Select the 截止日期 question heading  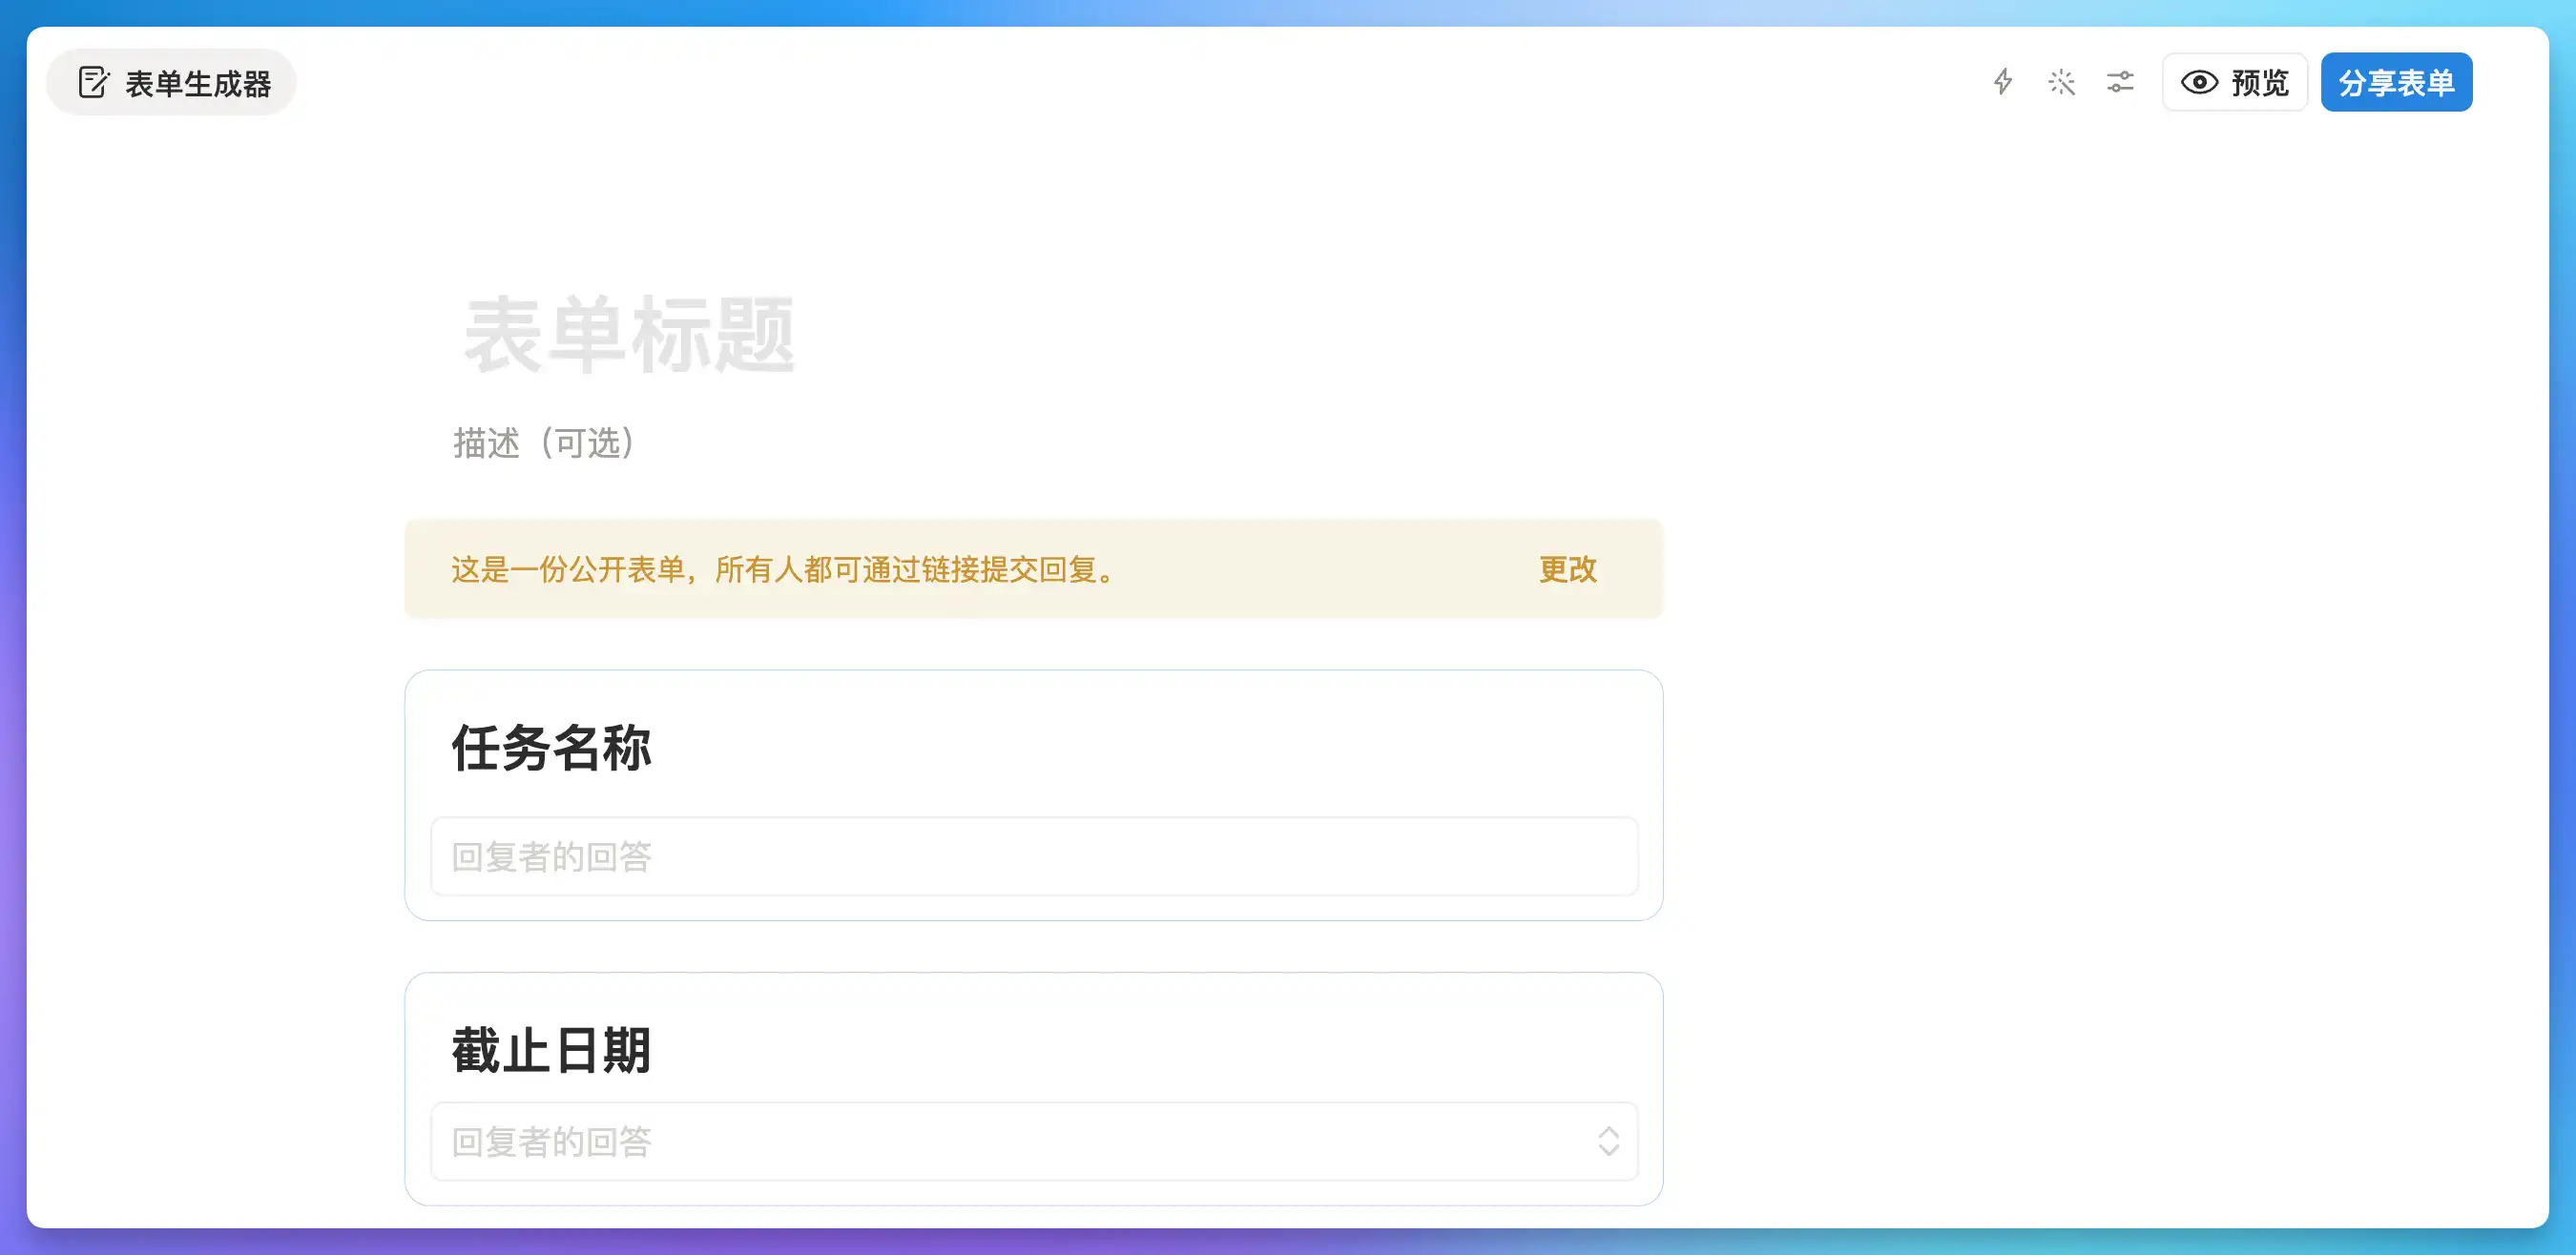coord(551,1050)
